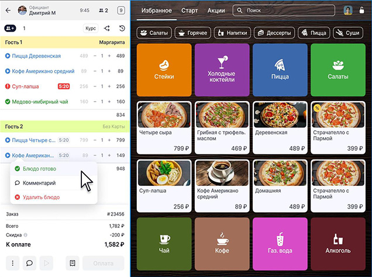Decrease quantity of Суп-лапша
Viewport: 372px width, 277px height.
pos(94,86)
